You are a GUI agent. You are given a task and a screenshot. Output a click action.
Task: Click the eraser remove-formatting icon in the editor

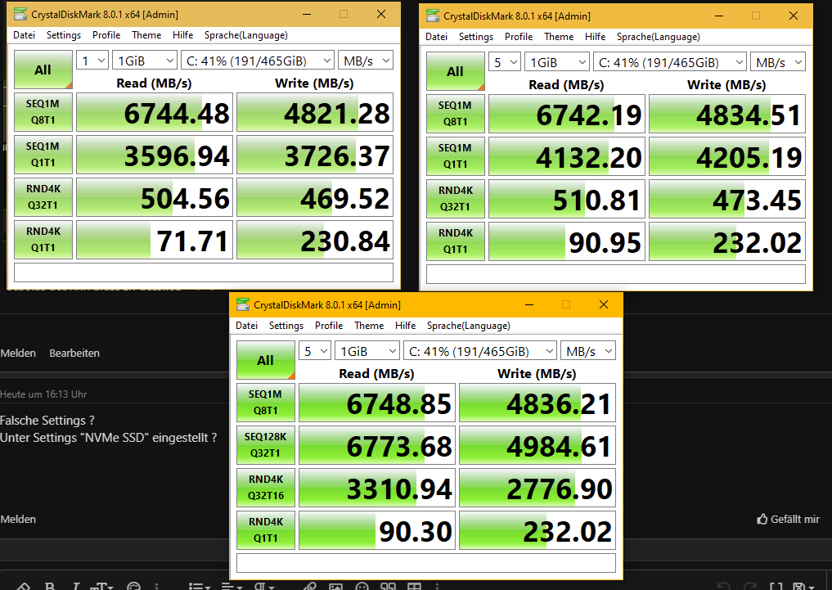(x=22, y=586)
